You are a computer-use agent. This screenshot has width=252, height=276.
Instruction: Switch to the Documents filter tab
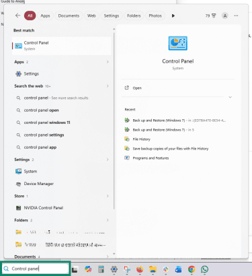(69, 15)
